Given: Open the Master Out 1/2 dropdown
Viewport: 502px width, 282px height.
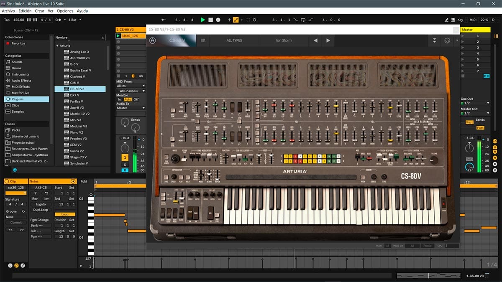Looking at the screenshot, I should [475, 113].
